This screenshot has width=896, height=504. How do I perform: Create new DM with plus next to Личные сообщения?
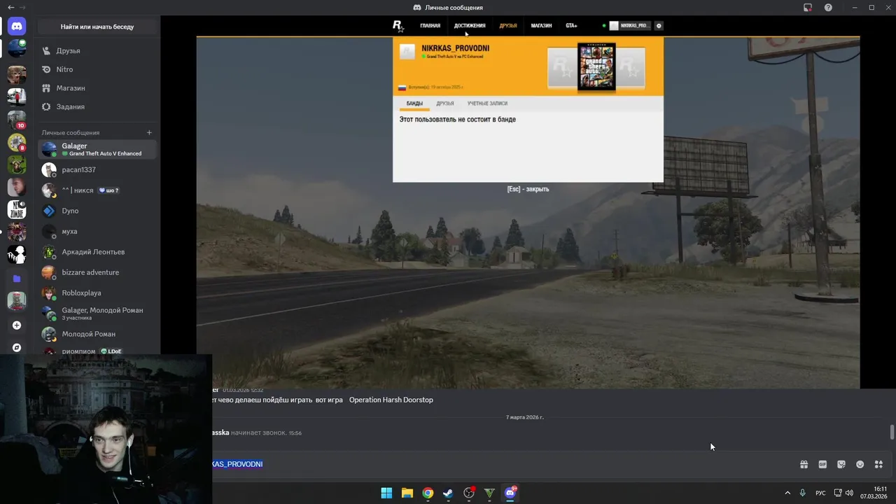pyautogui.click(x=149, y=132)
